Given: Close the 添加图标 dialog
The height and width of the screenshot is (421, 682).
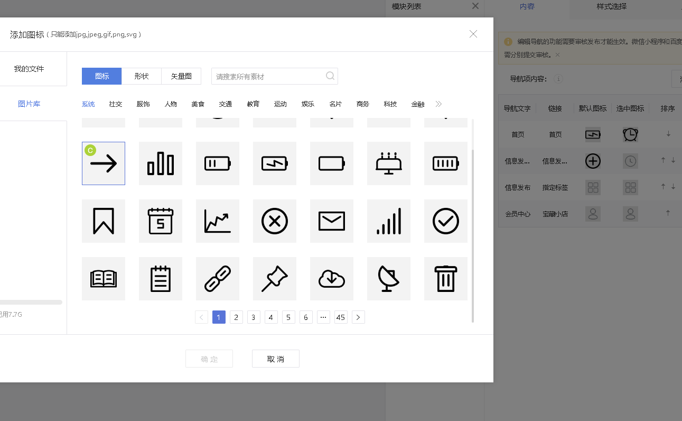Looking at the screenshot, I should pos(473,34).
